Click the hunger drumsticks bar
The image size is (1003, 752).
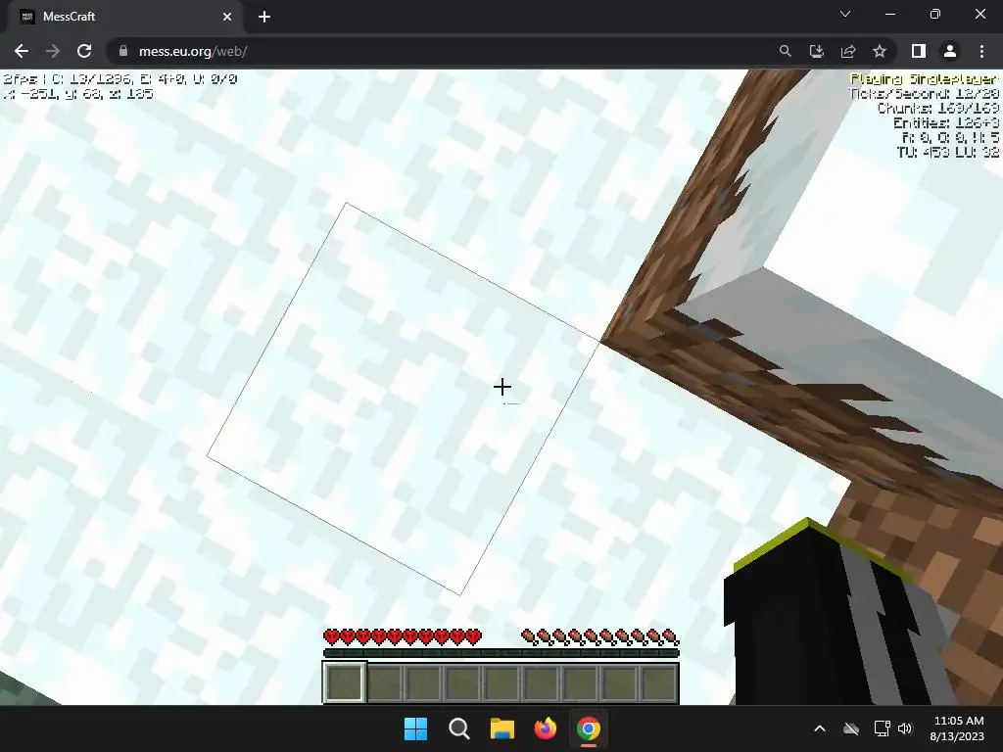(x=600, y=636)
